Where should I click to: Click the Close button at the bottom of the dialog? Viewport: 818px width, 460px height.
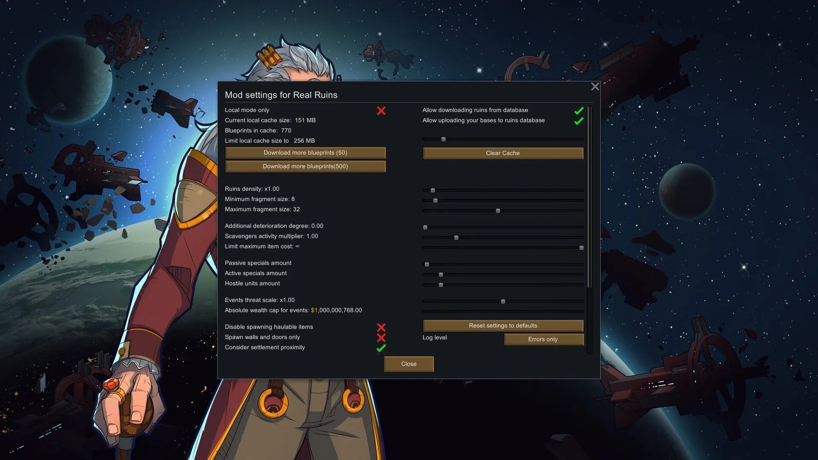(x=409, y=364)
